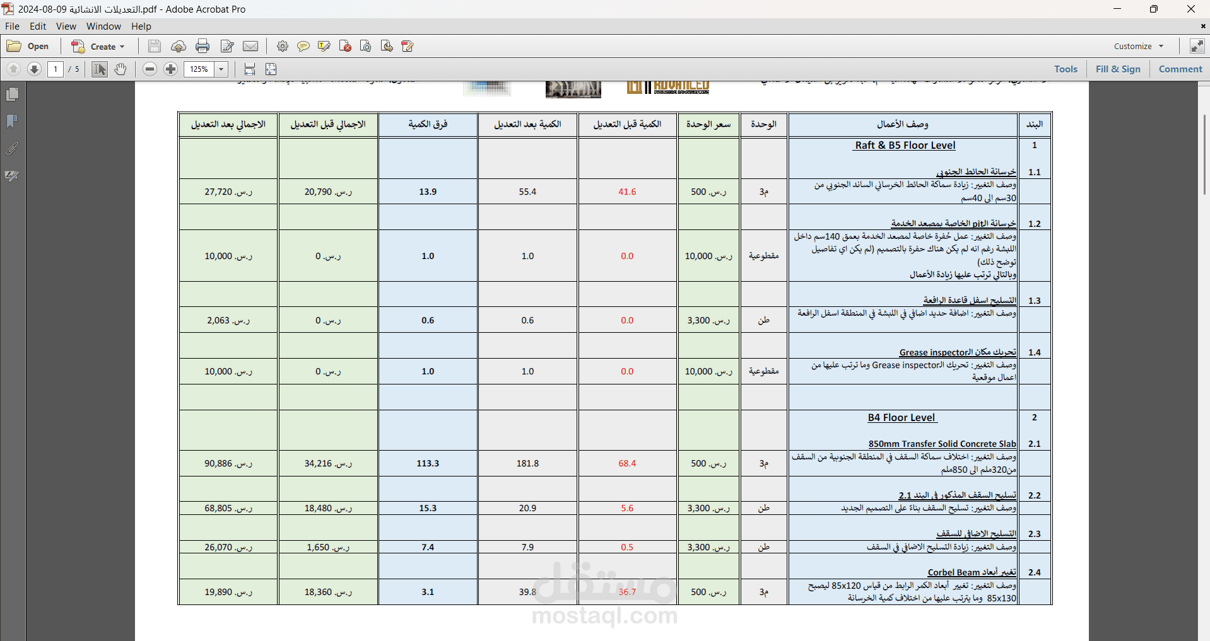Click '850mm Transfer Solid Concrete Slab' text
This screenshot has height=641, width=1210.
[x=943, y=444]
